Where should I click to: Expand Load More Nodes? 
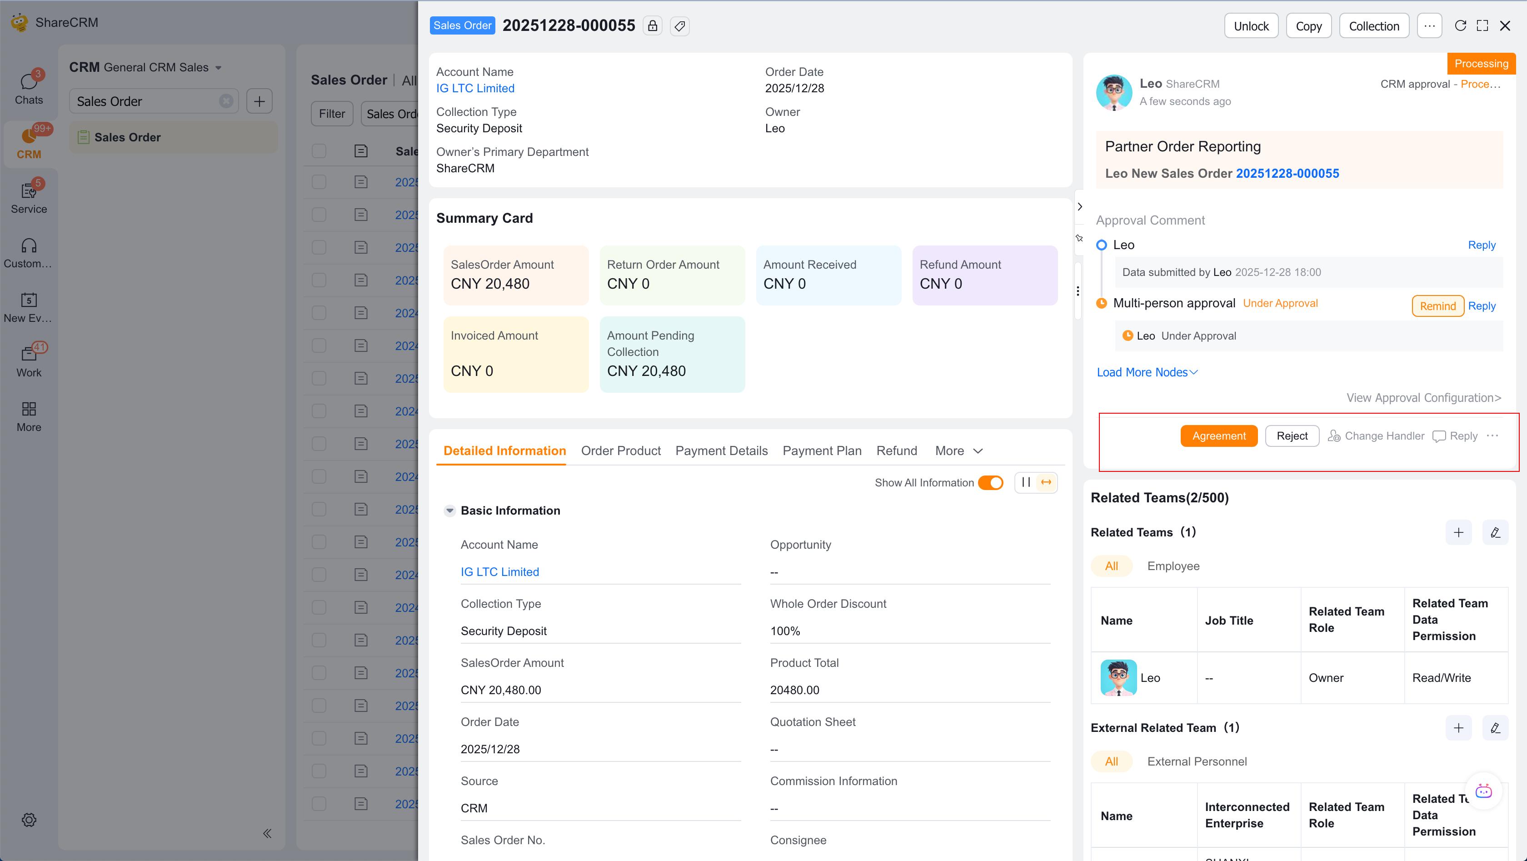[1147, 372]
